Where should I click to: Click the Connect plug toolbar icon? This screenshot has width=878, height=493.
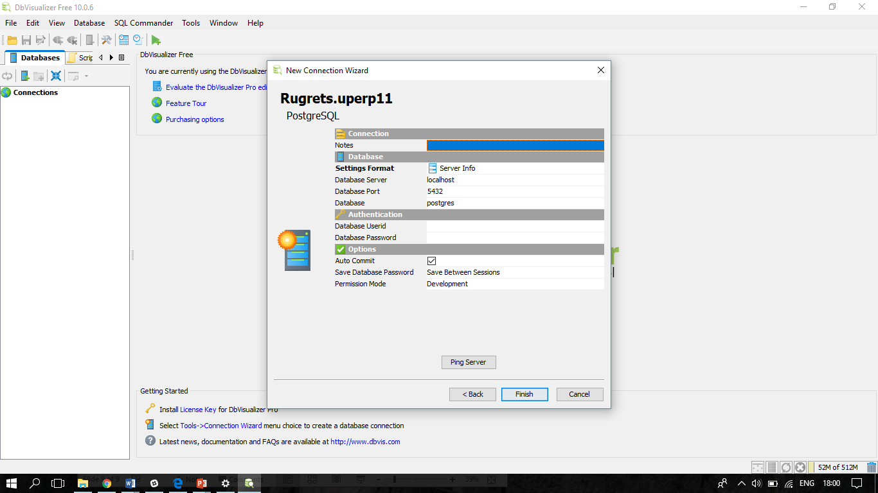click(x=58, y=40)
